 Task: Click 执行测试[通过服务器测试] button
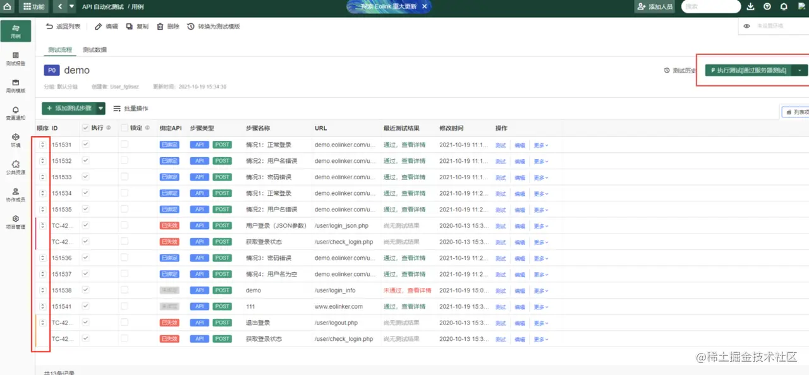tap(749, 71)
